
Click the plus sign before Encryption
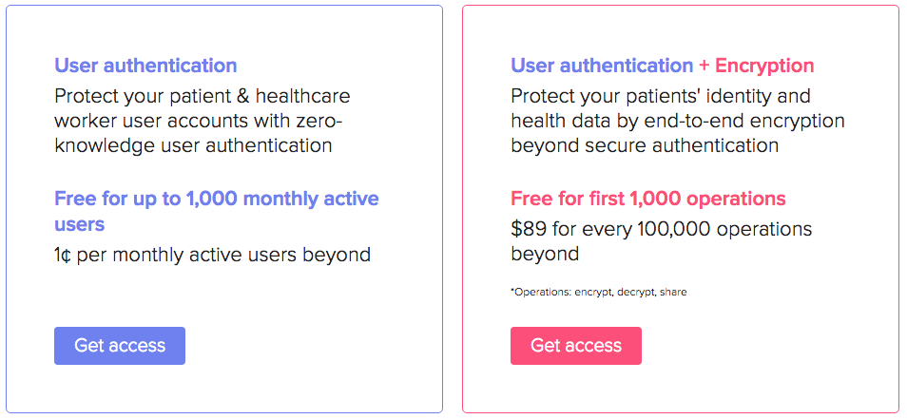(x=704, y=66)
